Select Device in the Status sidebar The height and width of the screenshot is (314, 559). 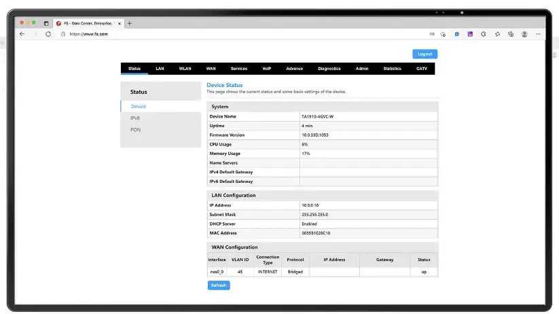click(139, 107)
